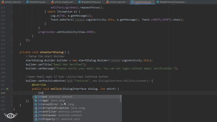Image resolution: width=217 pixels, height=122 pixels.
Task: Click the '//Open Email Apps' comment line
Action: [67, 77]
